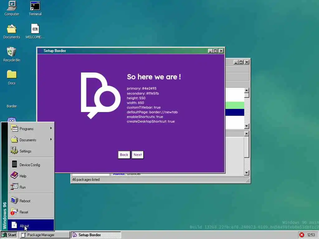The image size is (319, 239).
Task: Click the About info icon
Action: (14, 225)
